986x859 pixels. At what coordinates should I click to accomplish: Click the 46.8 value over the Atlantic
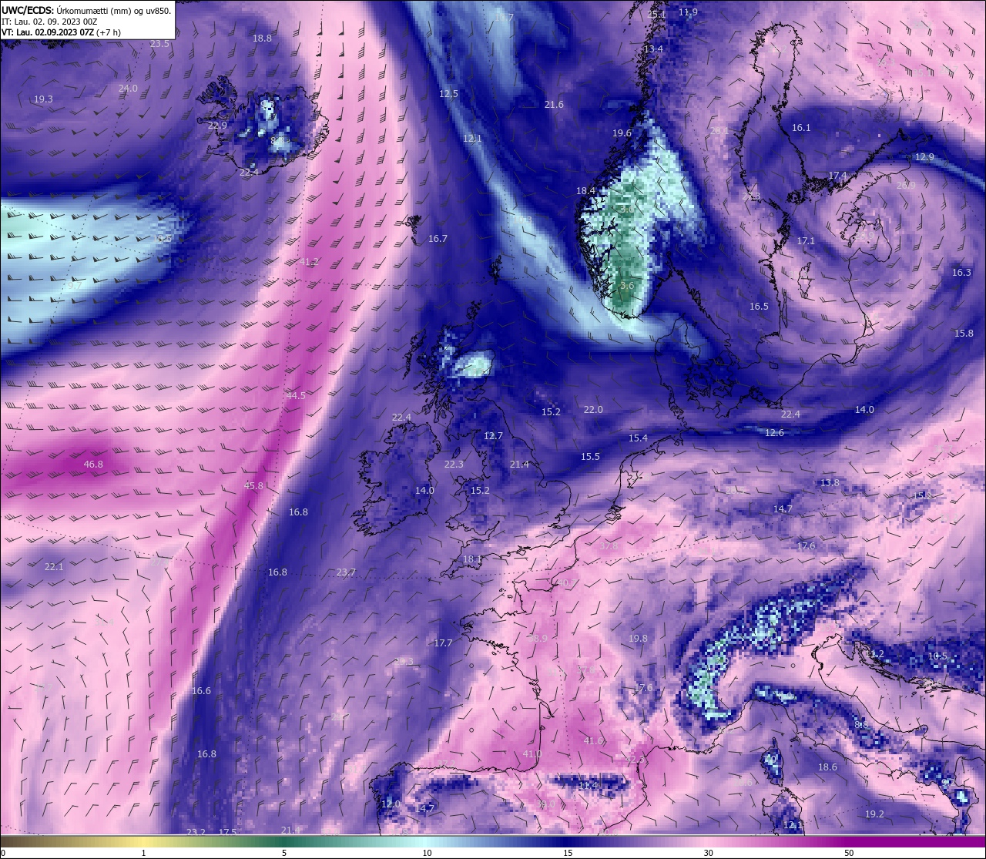(93, 465)
